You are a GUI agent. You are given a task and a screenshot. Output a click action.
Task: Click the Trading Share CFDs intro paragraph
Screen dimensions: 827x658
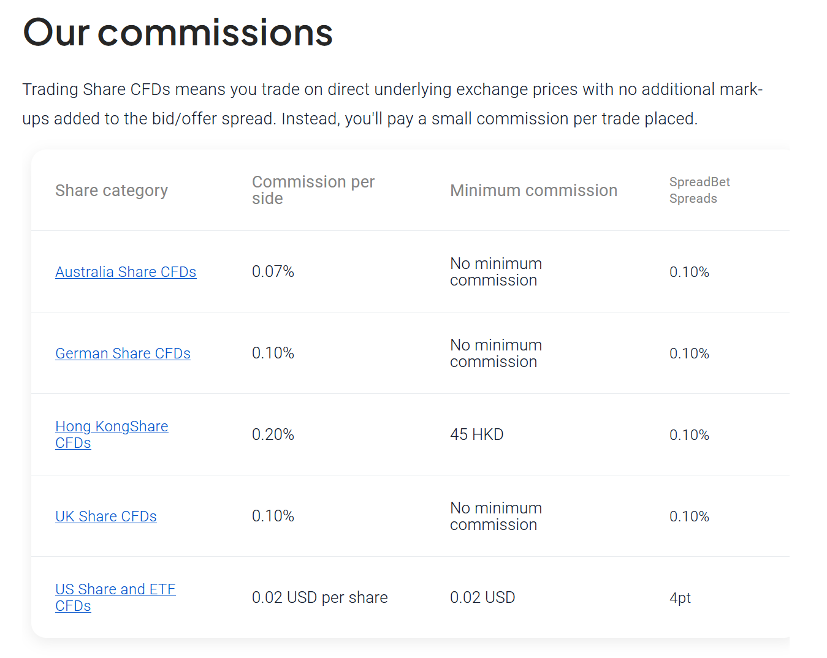392,104
